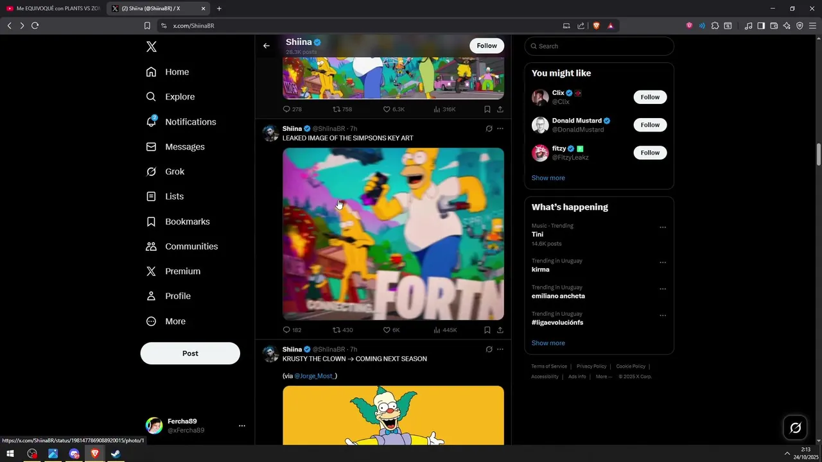Reply to the post with 278 comments

click(x=292, y=109)
